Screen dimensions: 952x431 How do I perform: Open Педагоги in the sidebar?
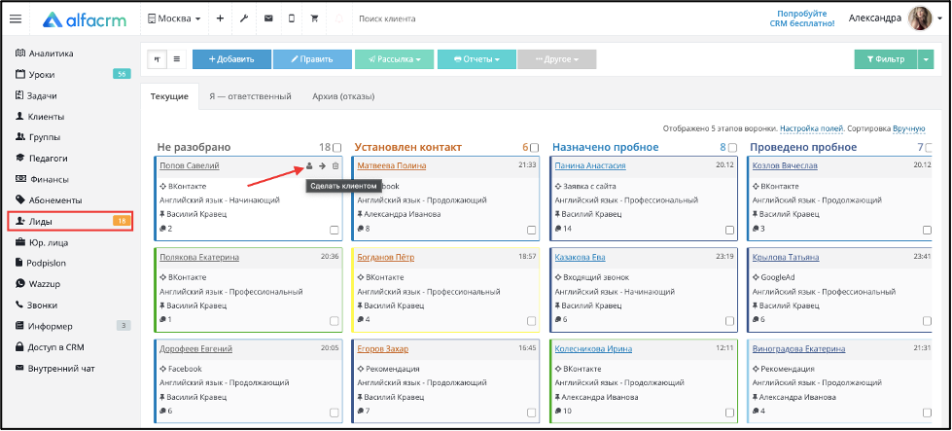48,159
